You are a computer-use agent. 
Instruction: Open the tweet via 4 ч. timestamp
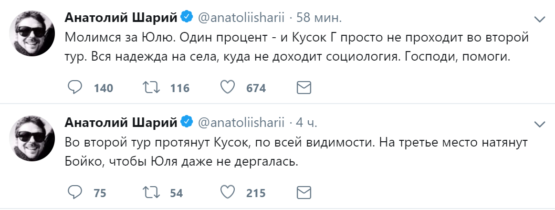(x=306, y=123)
